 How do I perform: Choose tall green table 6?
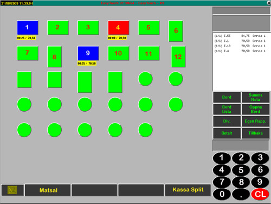click(x=176, y=31)
